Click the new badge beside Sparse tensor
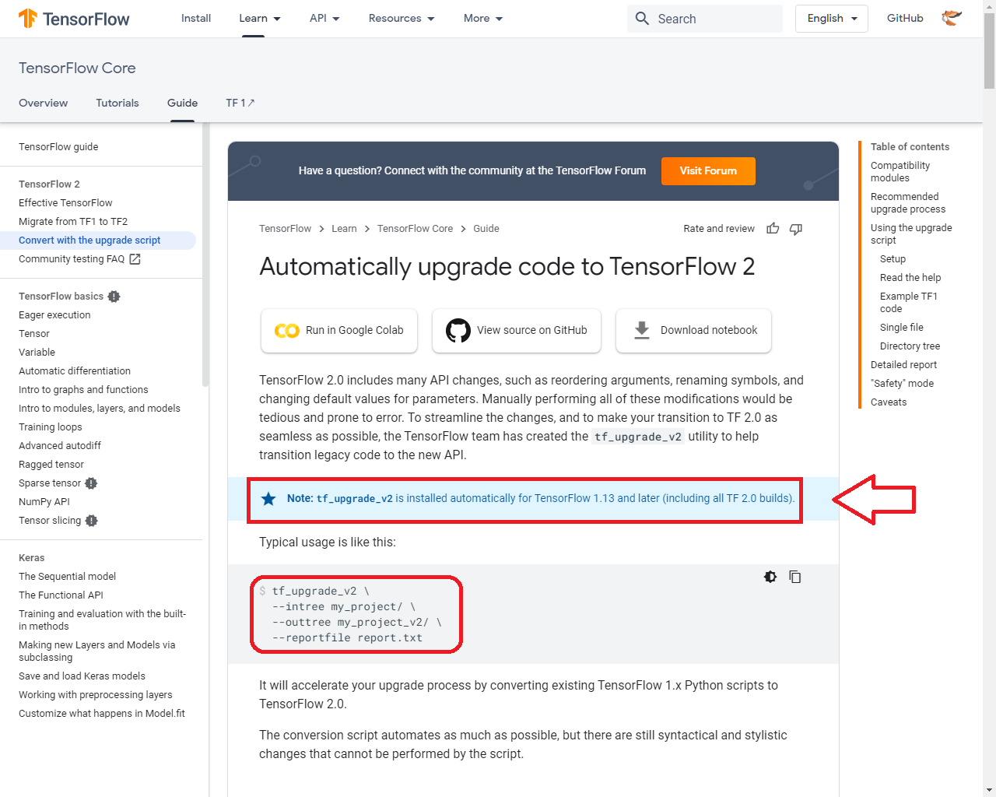Screen dimensions: 996x797 (x=91, y=483)
